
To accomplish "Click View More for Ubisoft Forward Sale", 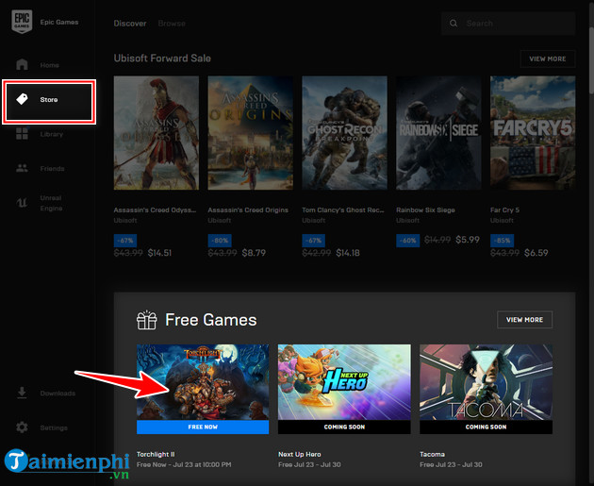I will 548,59.
